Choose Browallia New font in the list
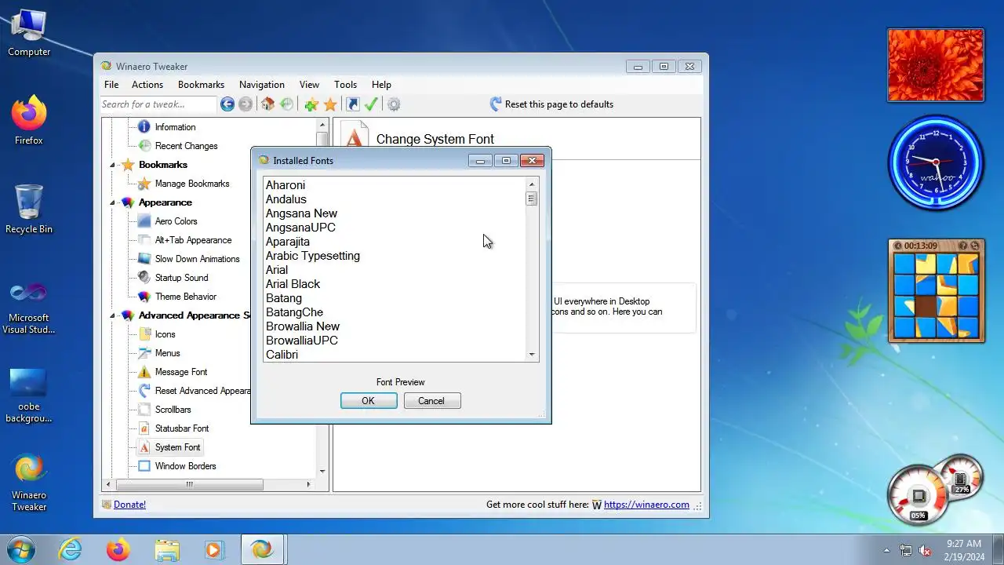 click(303, 326)
